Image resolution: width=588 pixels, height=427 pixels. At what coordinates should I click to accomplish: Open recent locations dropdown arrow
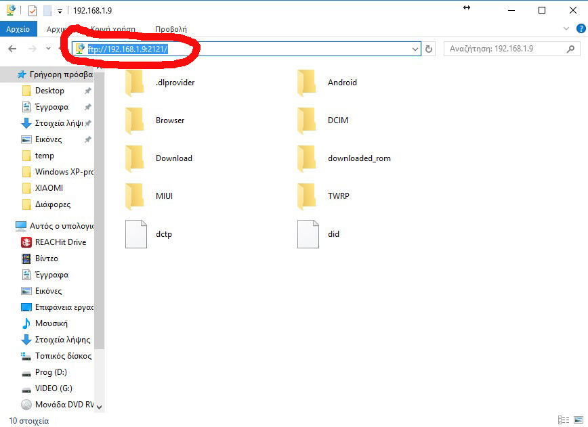[x=48, y=49]
